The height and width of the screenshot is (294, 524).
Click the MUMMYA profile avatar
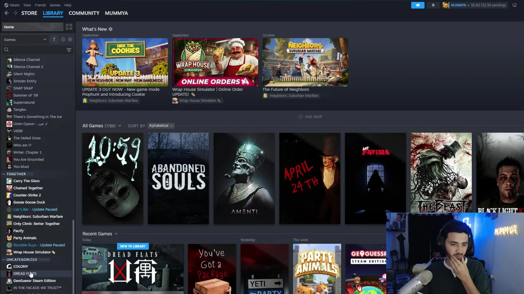[x=445, y=5]
